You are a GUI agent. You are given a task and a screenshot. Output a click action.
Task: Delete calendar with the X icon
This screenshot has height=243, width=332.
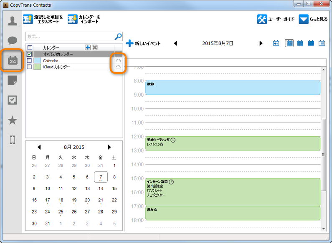pyautogui.click(x=95, y=48)
